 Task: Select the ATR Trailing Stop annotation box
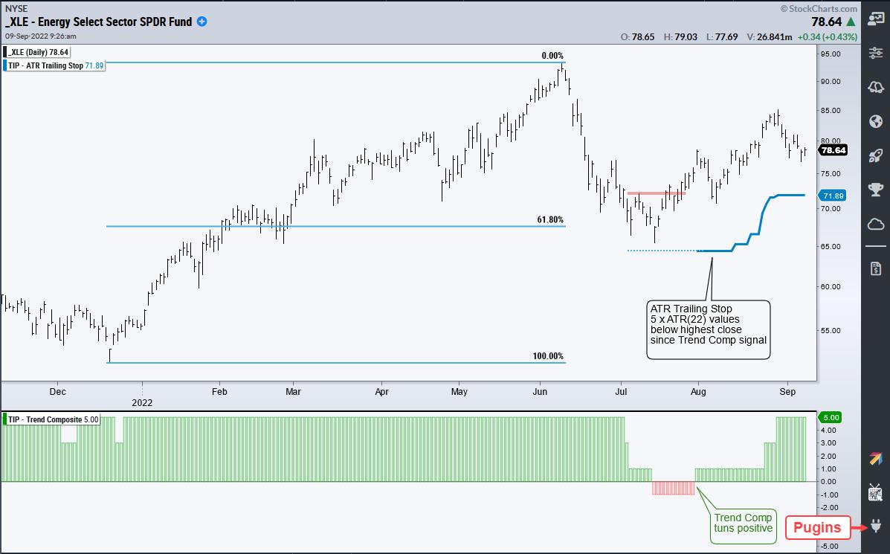click(x=709, y=329)
